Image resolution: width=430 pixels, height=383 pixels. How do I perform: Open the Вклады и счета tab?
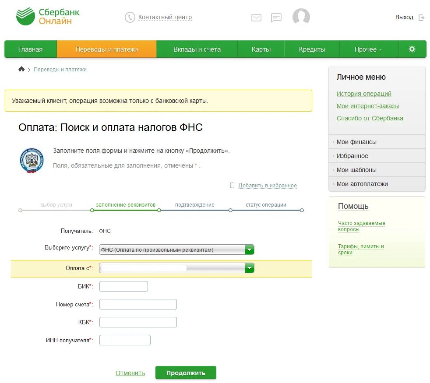tap(197, 49)
